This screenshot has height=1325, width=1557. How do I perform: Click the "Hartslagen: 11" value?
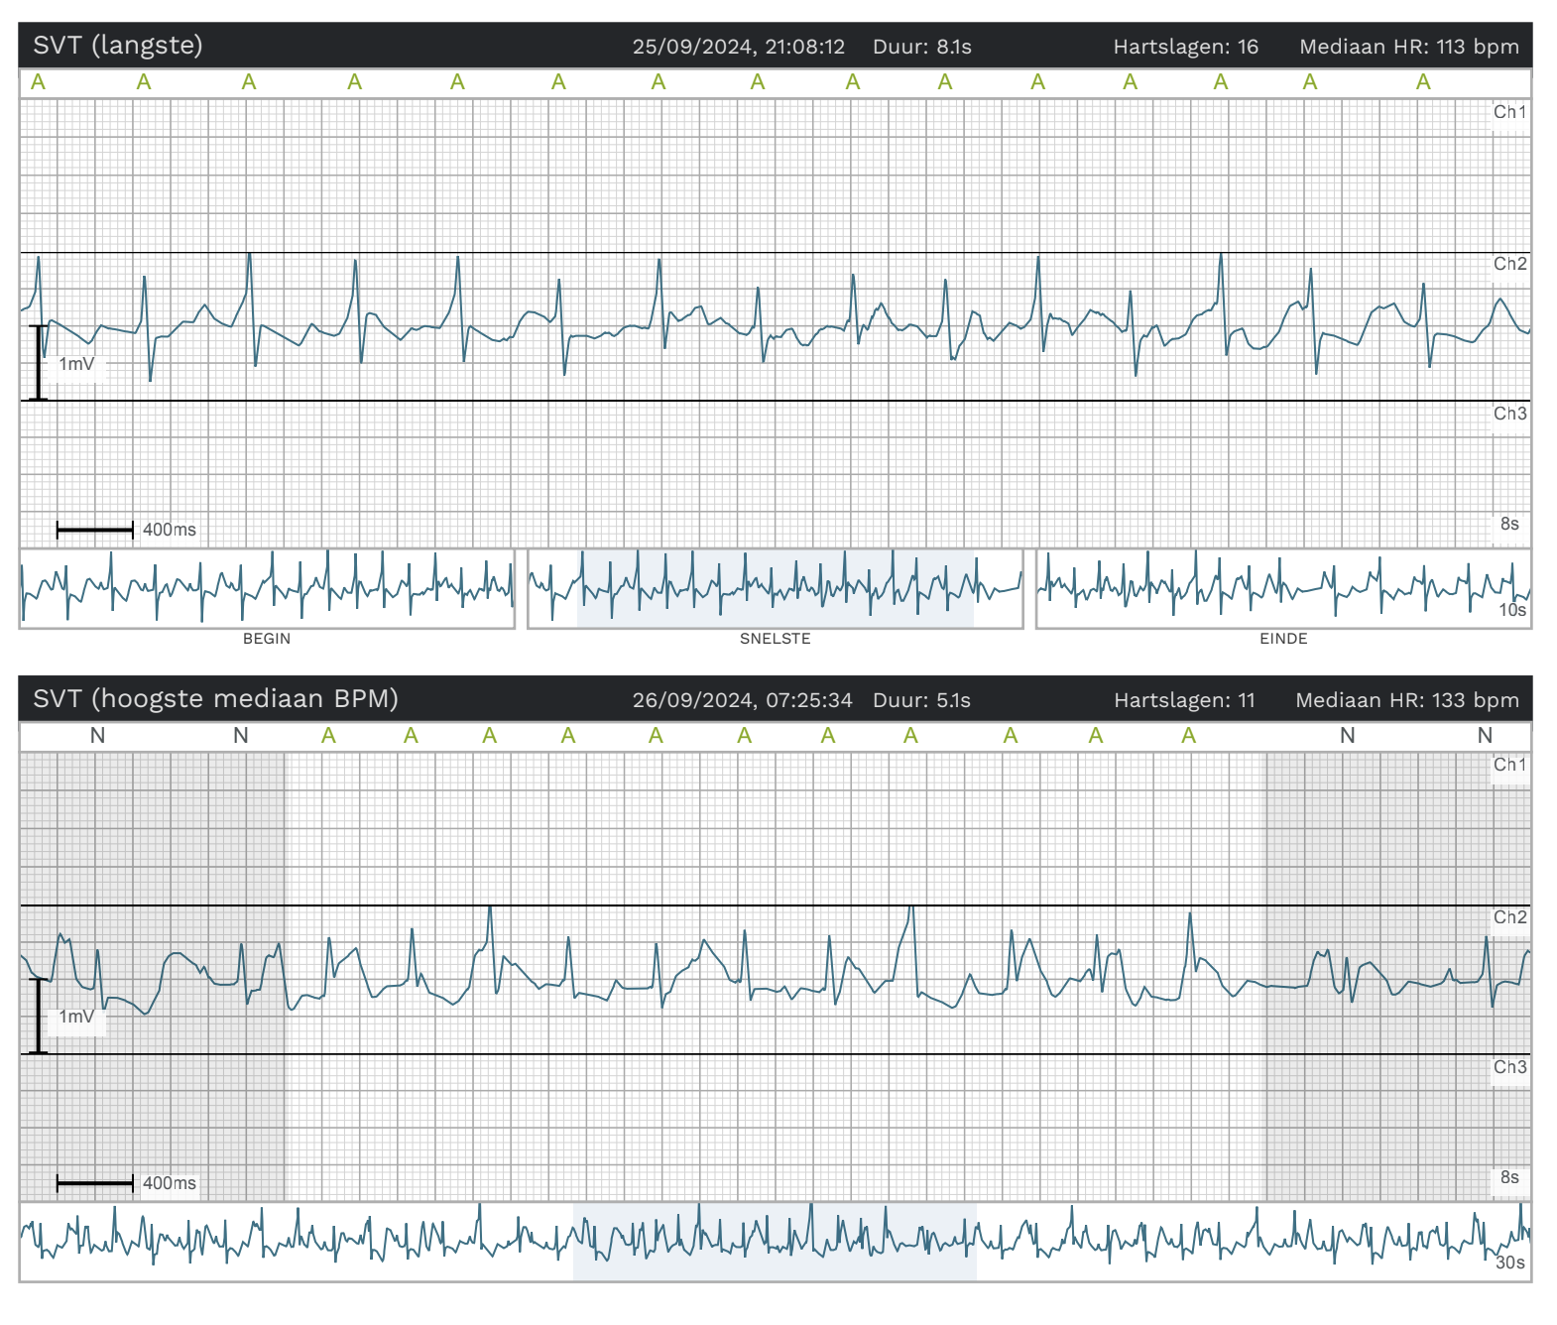click(1184, 700)
